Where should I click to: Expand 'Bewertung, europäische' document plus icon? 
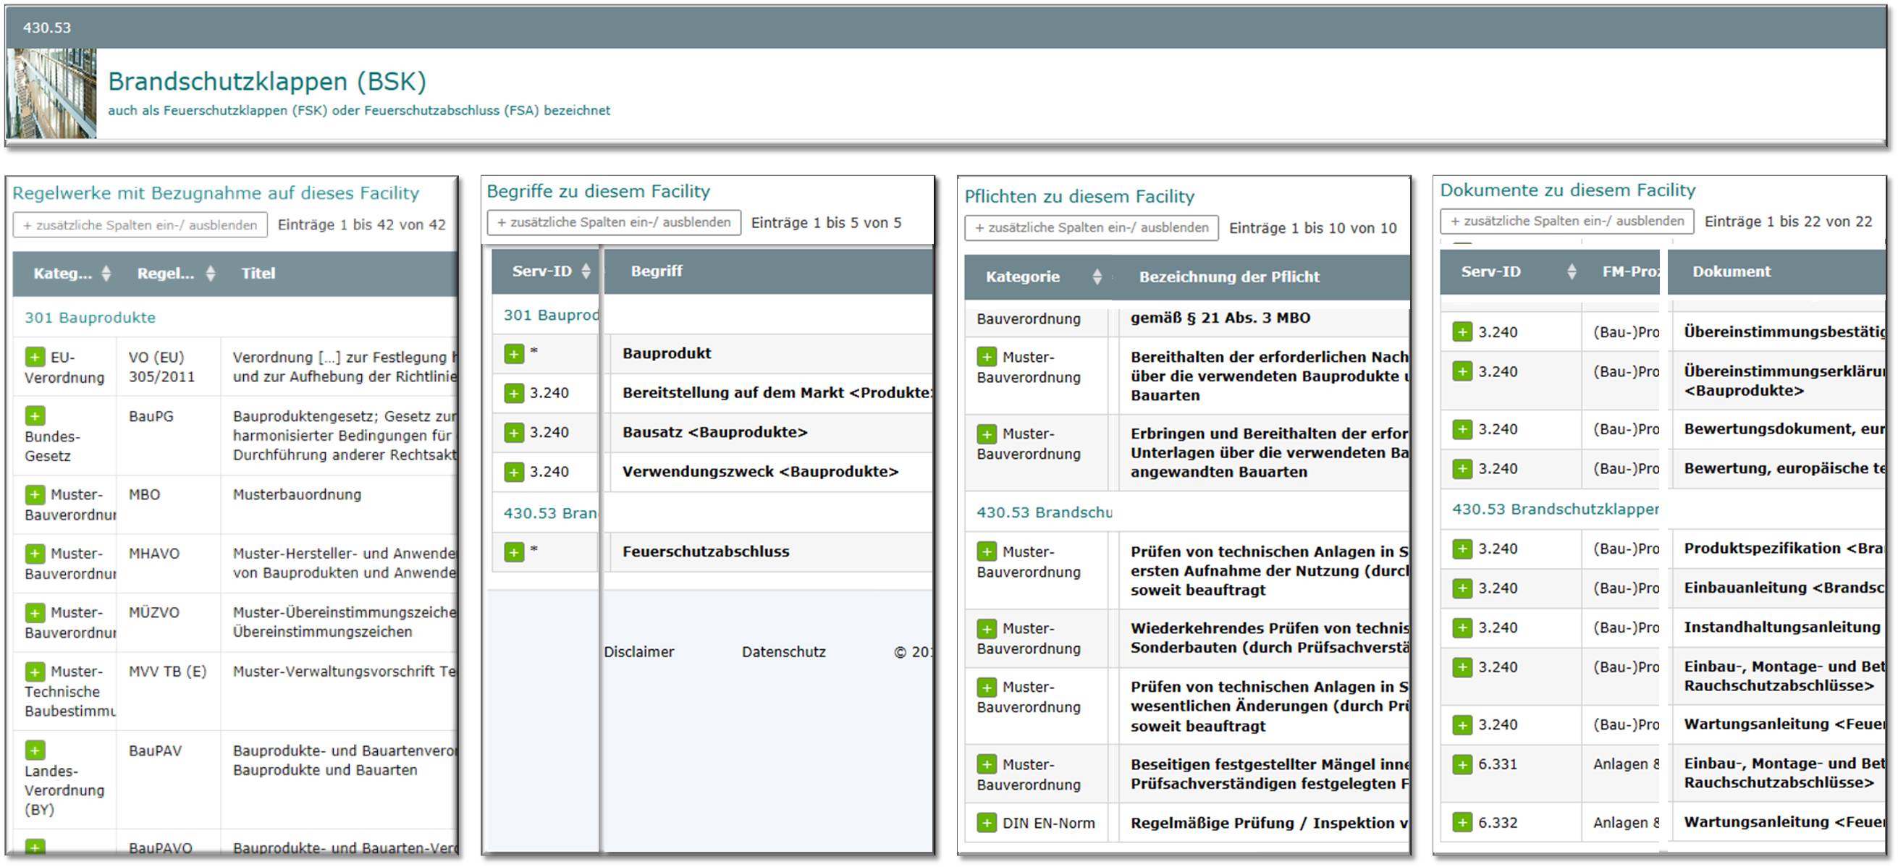click(1462, 468)
